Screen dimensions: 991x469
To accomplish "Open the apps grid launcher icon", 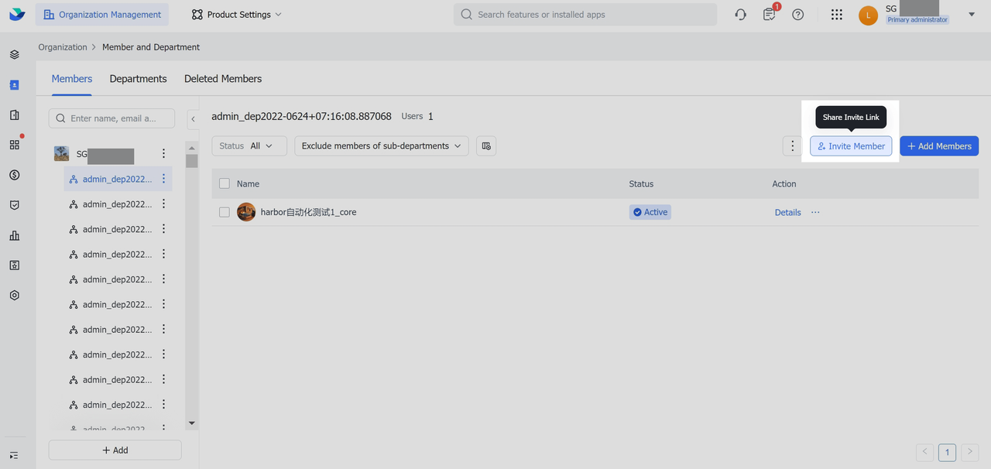I will tap(836, 15).
